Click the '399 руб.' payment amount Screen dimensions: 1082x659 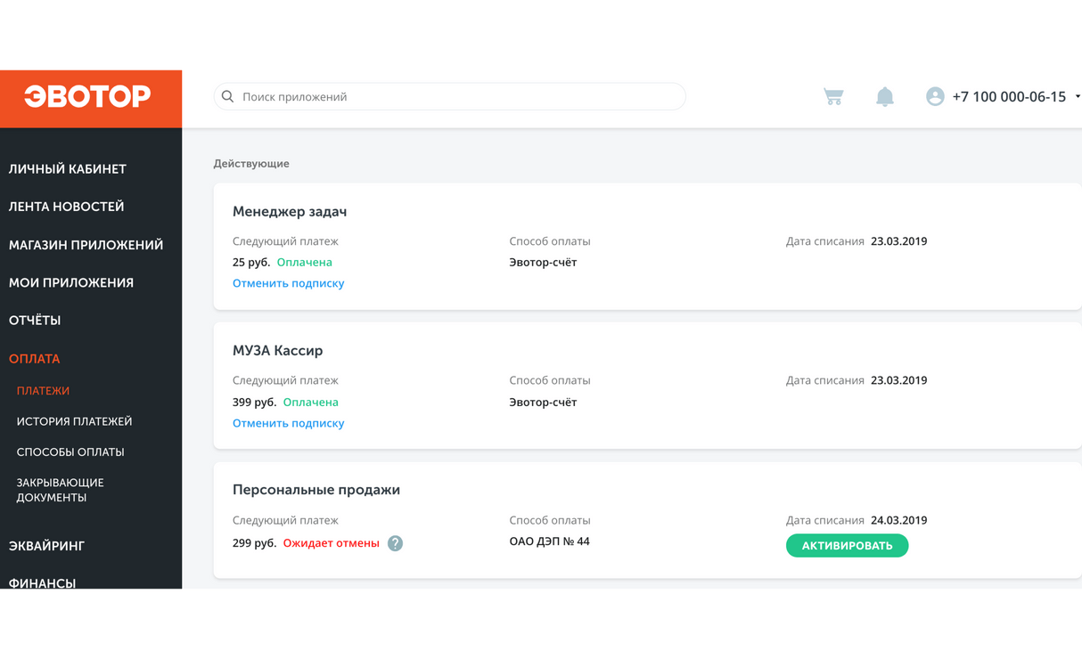click(x=254, y=403)
